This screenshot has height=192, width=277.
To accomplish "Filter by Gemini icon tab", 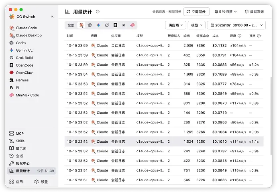I will (98, 25).
